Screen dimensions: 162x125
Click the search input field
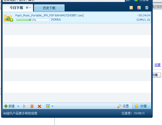pyautogui.click(x=64, y=1)
